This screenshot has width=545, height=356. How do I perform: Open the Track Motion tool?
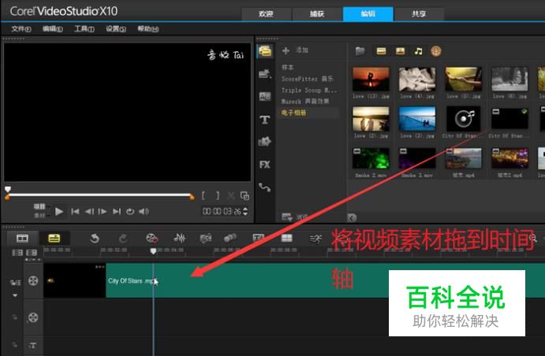(230, 239)
